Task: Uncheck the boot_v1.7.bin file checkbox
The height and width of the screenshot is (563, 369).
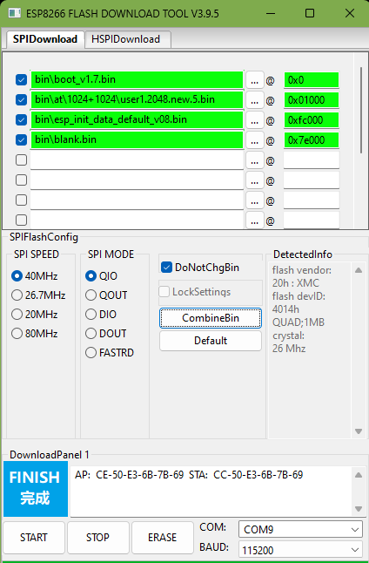Action: point(21,79)
